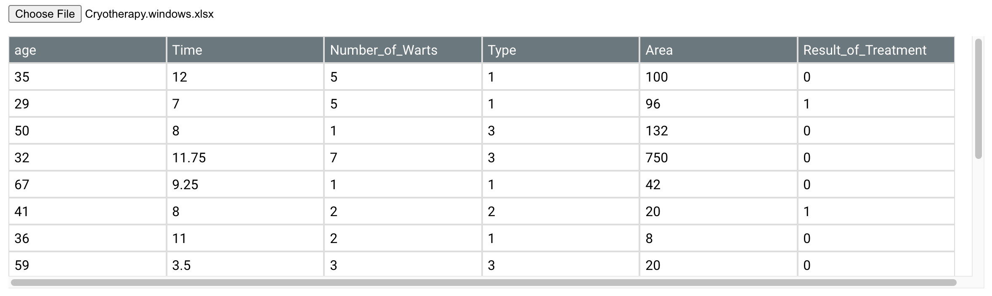The width and height of the screenshot is (992, 296).
Task: Select the filename Cryotherapy.windows.xlsx
Action: click(x=148, y=14)
